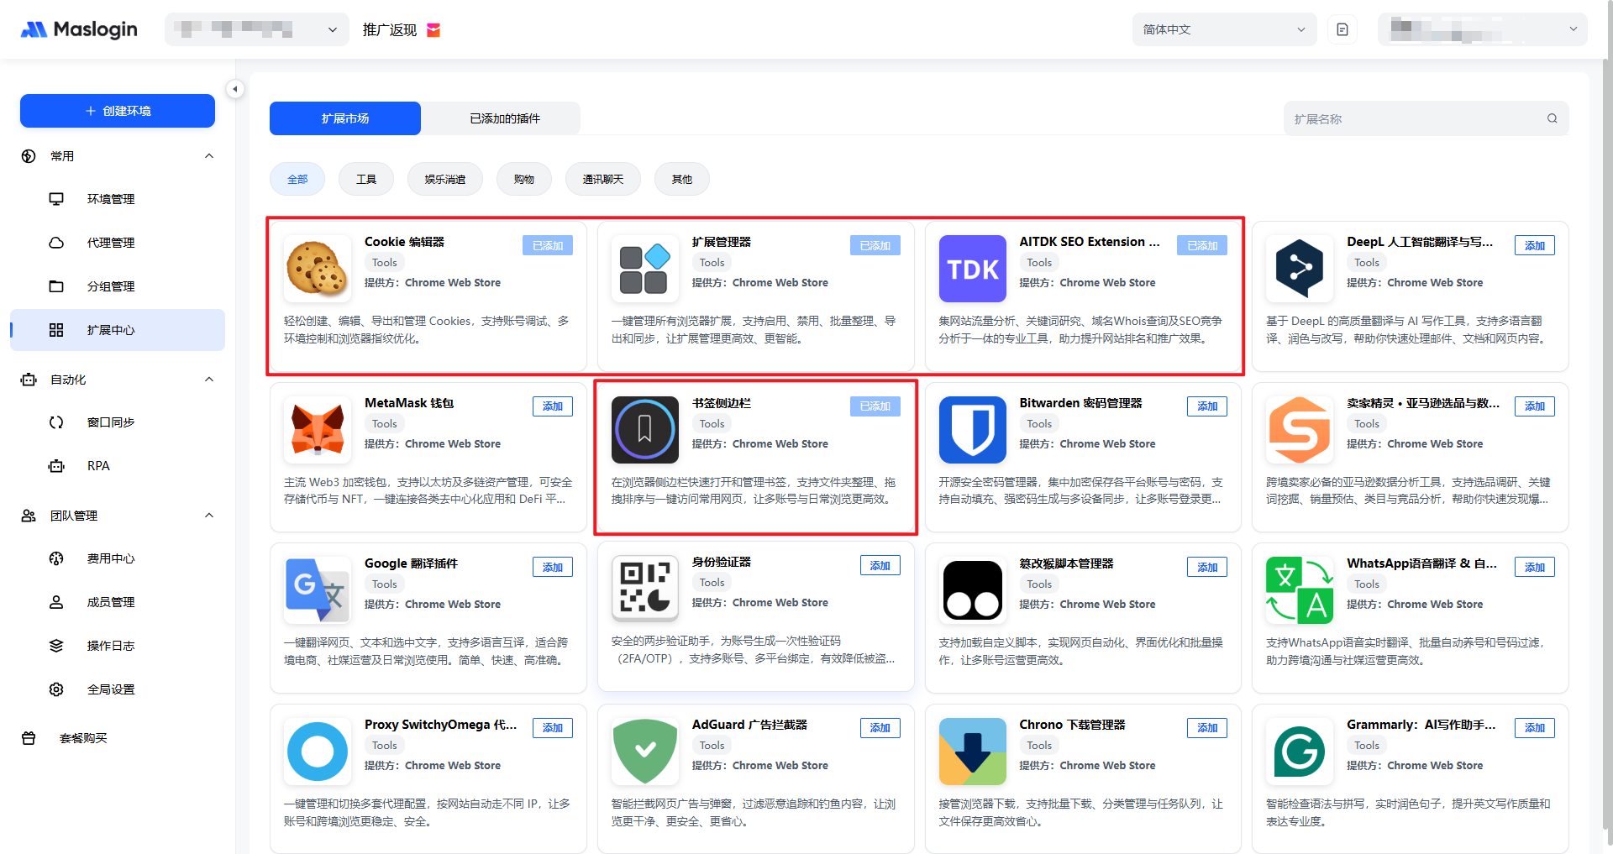Click the search magnifier icon

(1552, 118)
